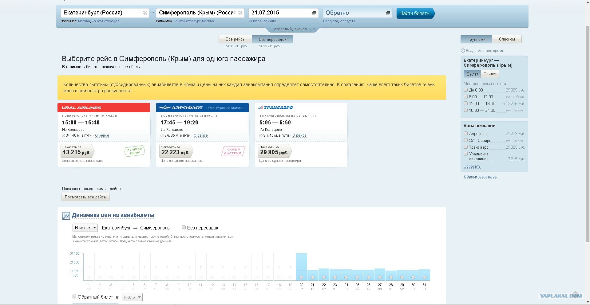Order Трансаэро ticket for 29 805 руб.
The image size is (590, 305).
275,151
